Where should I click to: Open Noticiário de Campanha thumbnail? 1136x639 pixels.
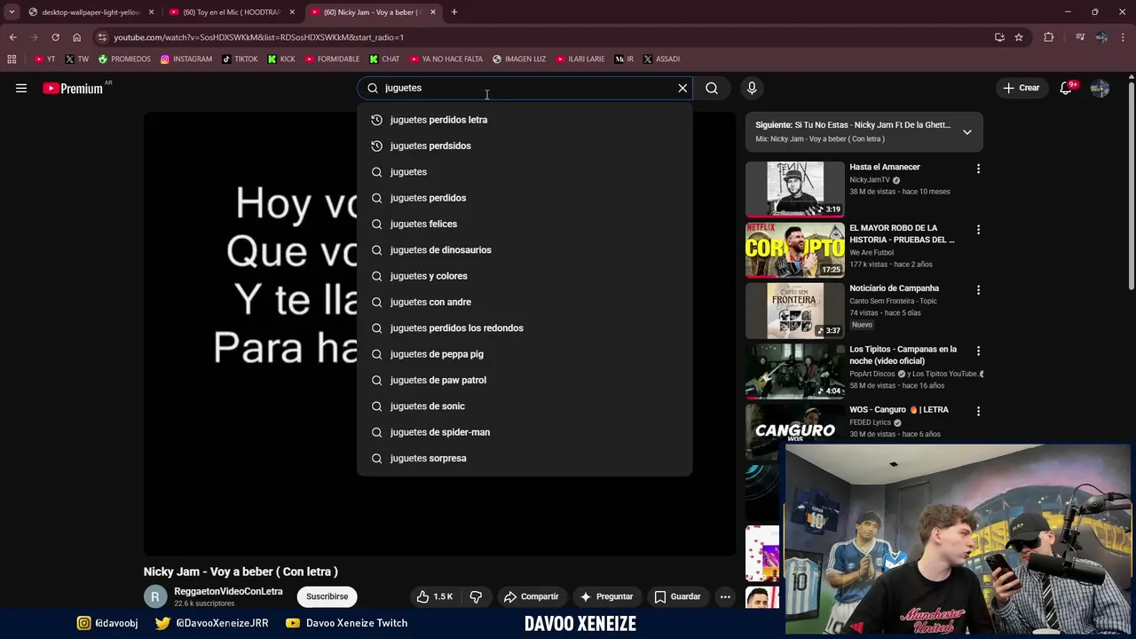(x=794, y=310)
